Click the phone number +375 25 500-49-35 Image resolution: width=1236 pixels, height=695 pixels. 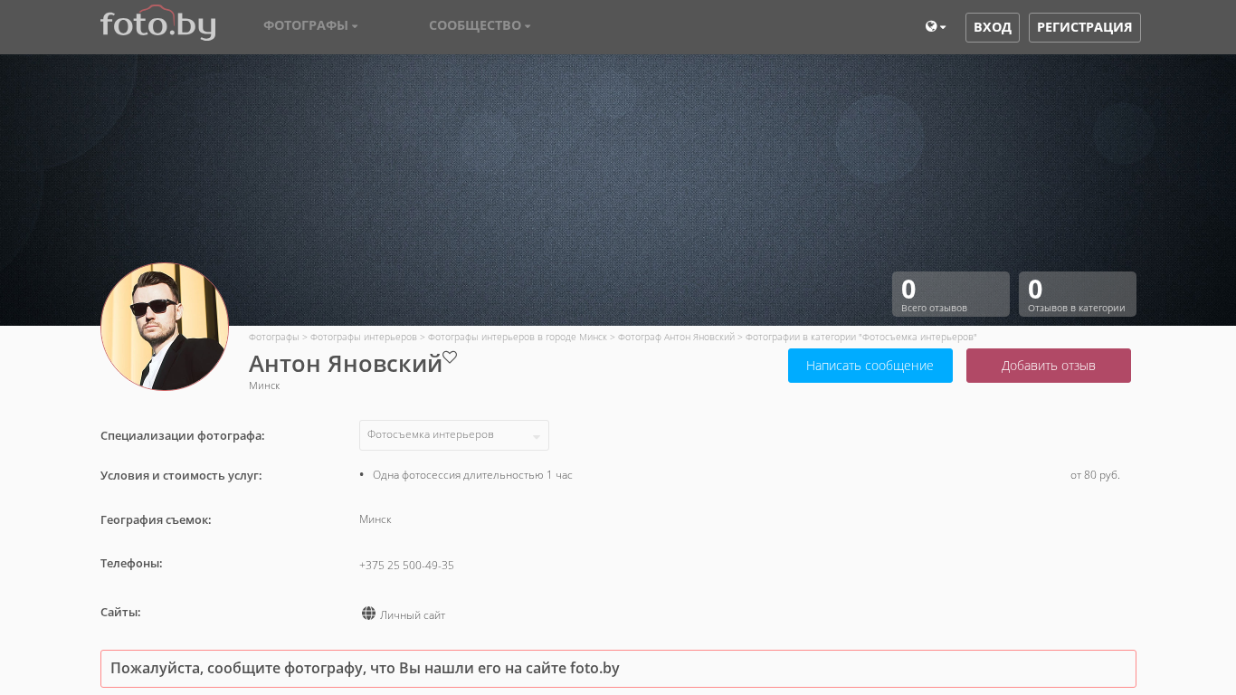[x=406, y=566]
